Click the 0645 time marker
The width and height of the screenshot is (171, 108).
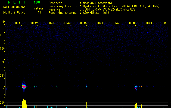point(83,23)
